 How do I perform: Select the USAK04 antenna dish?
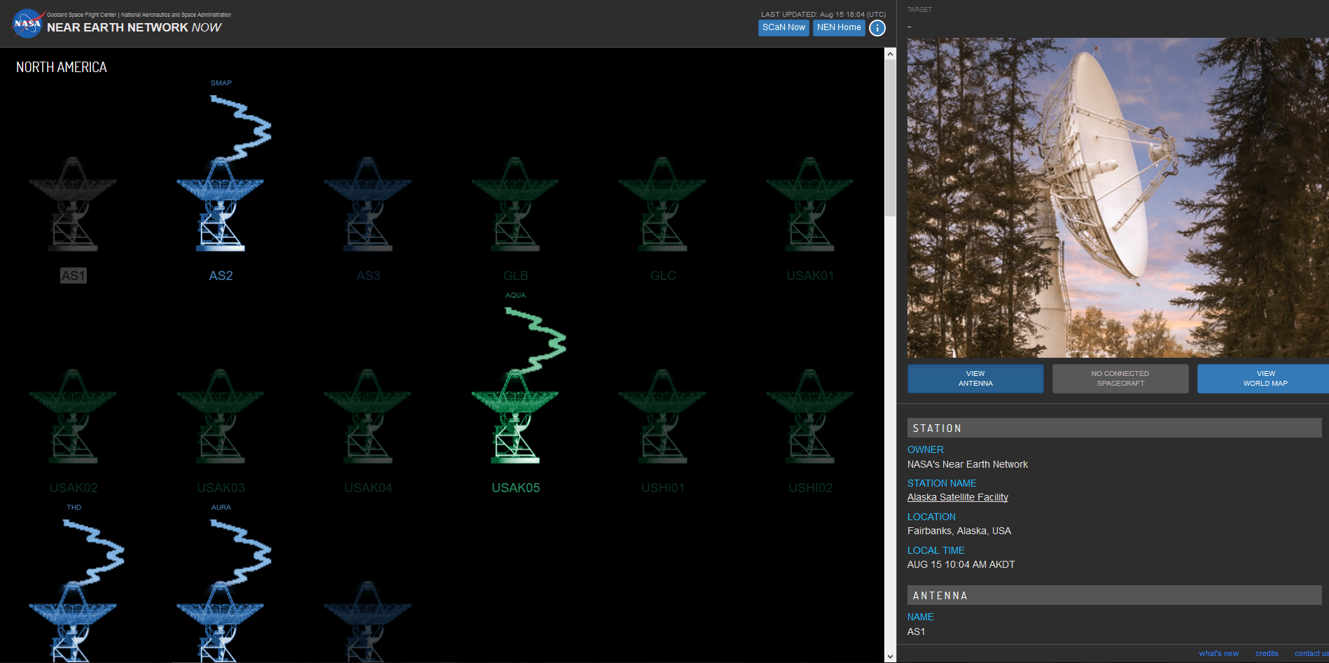(x=368, y=416)
